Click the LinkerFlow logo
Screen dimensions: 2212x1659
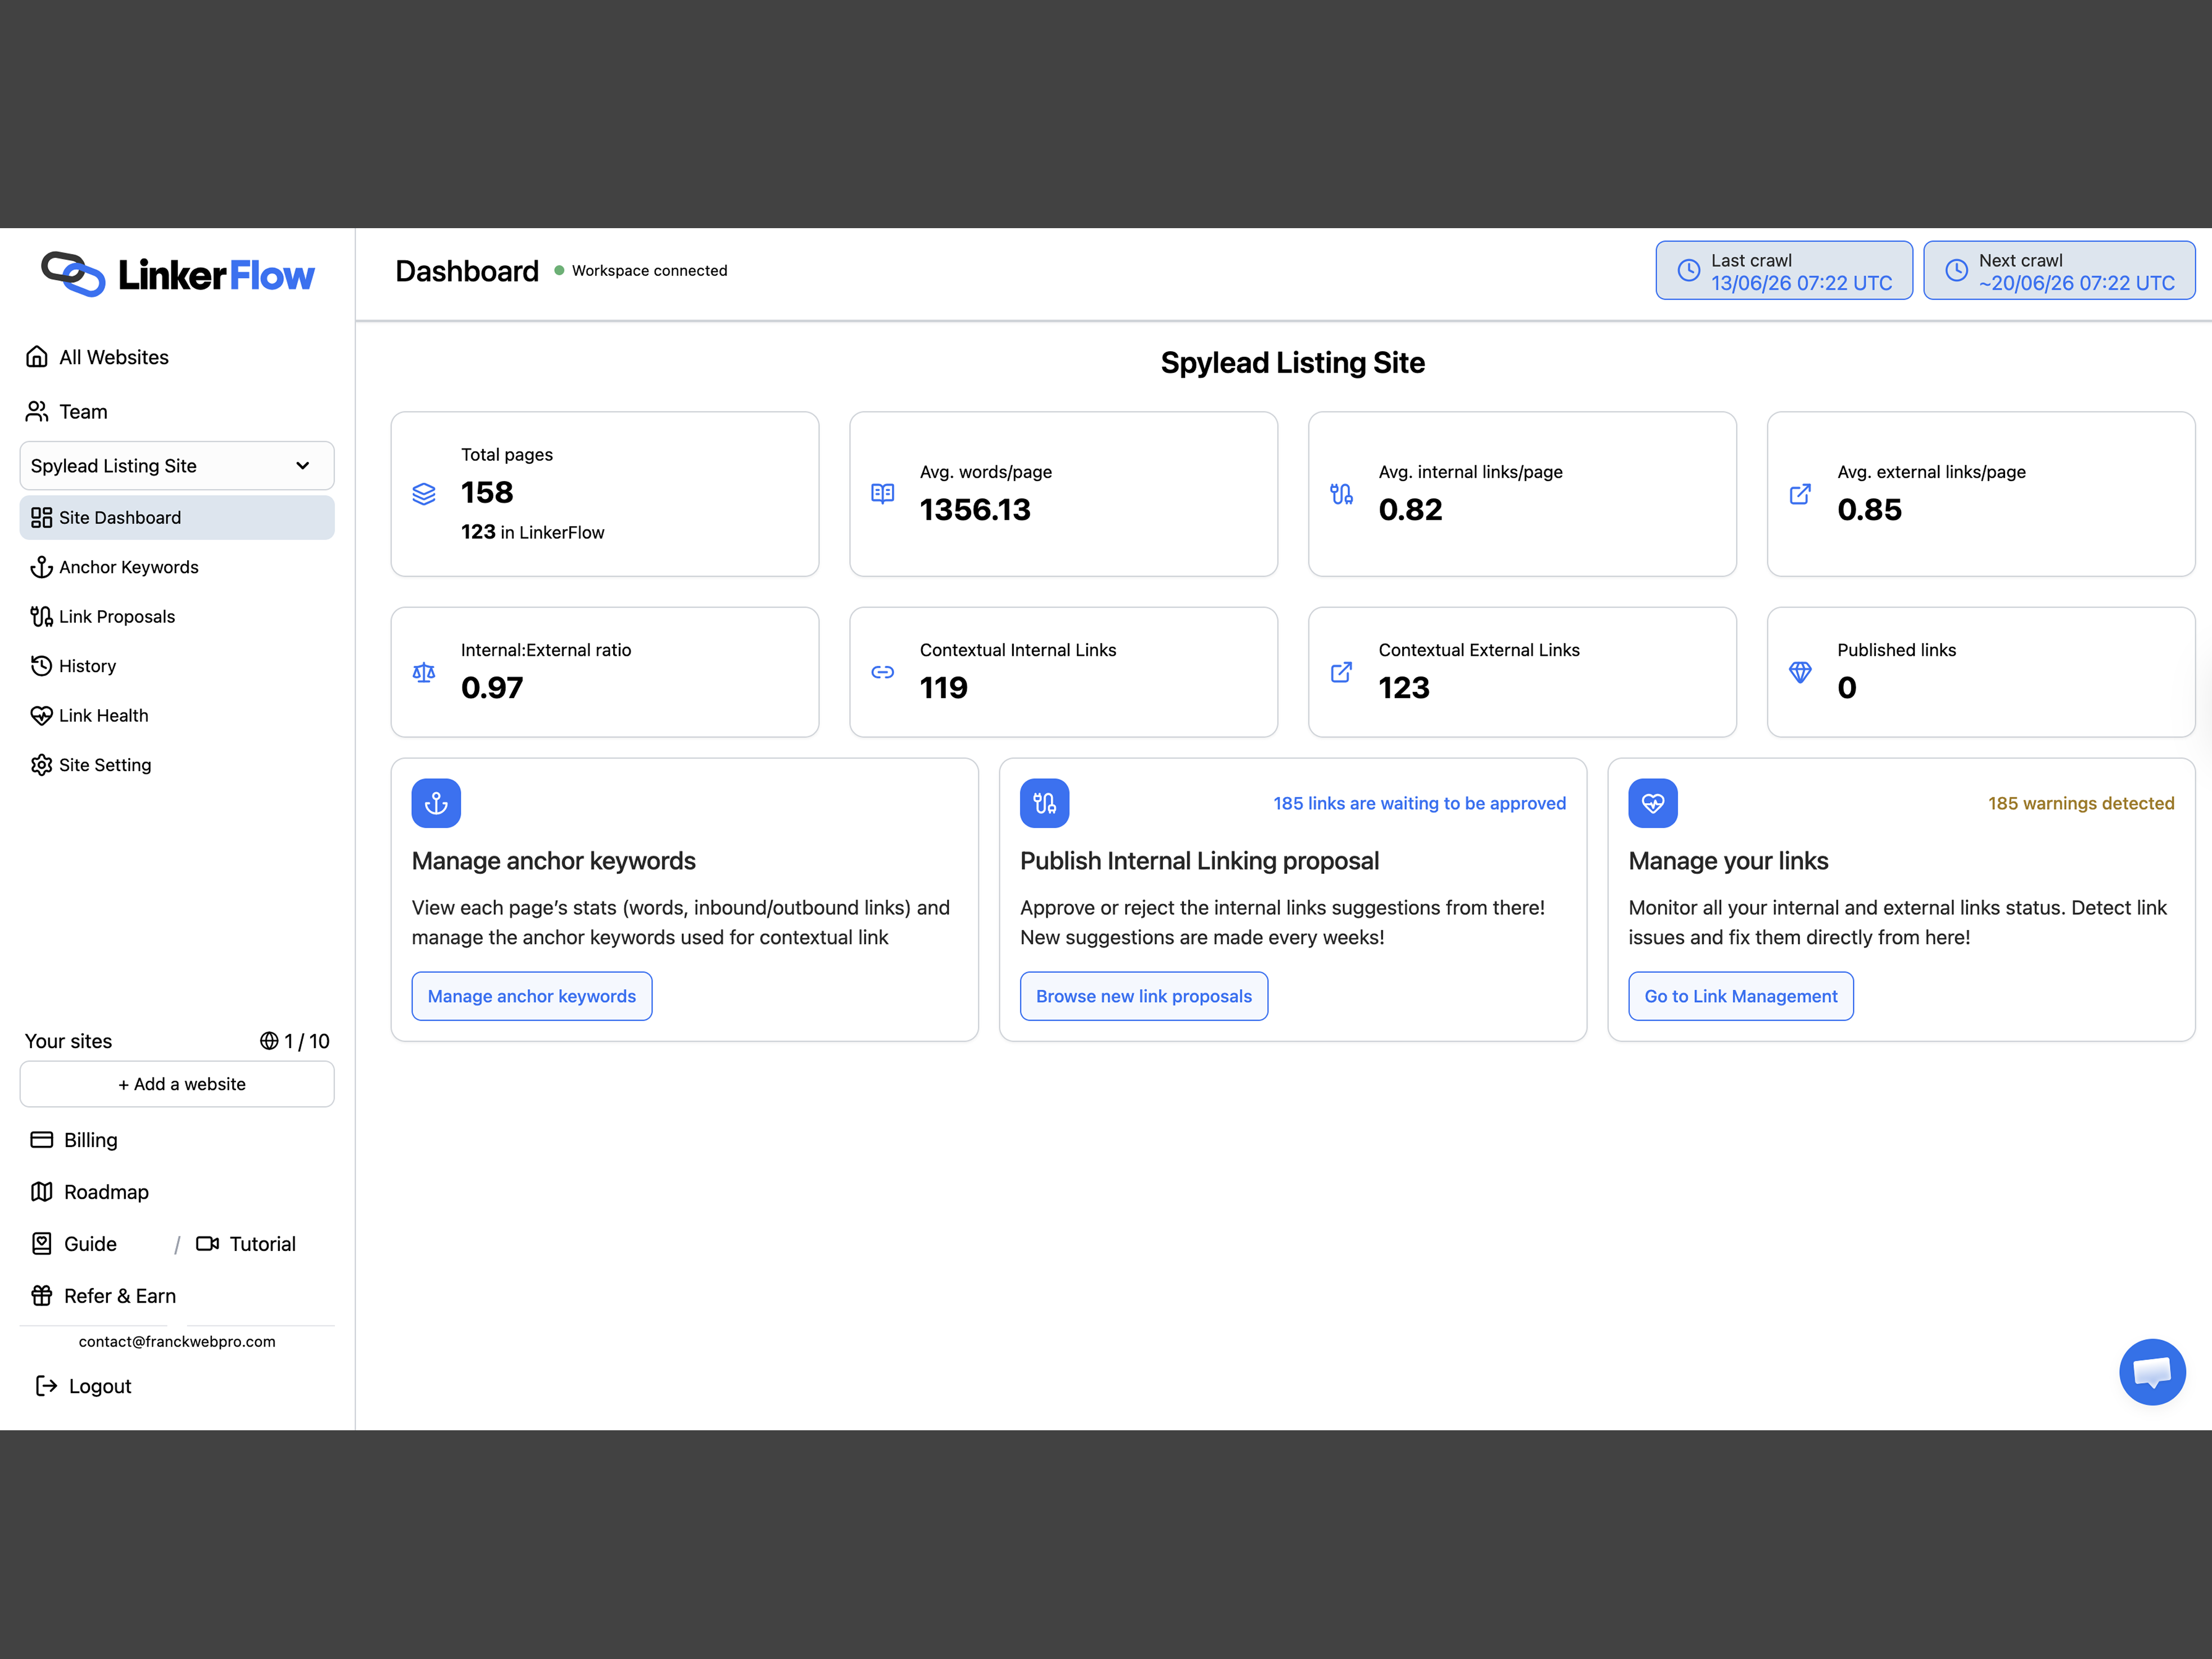pyautogui.click(x=178, y=274)
